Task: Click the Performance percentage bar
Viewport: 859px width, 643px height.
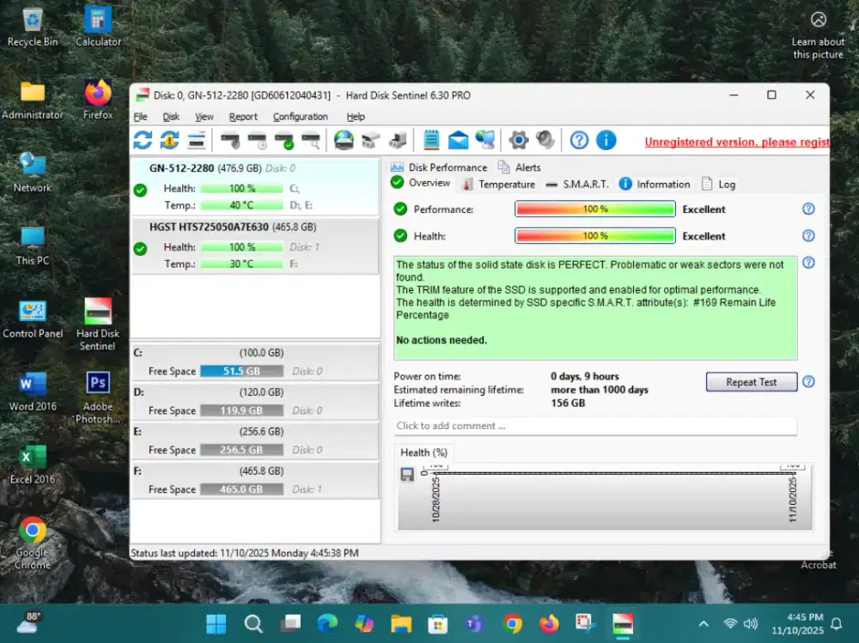Action: [x=594, y=209]
